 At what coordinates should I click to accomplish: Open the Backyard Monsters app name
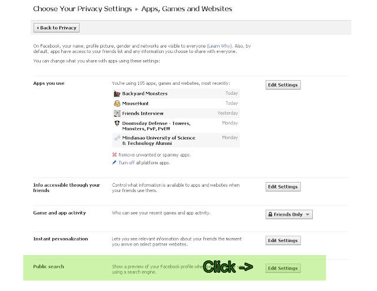click(x=145, y=94)
